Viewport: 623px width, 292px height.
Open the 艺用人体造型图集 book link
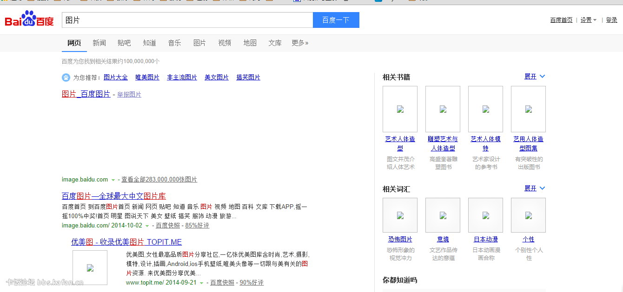528,143
